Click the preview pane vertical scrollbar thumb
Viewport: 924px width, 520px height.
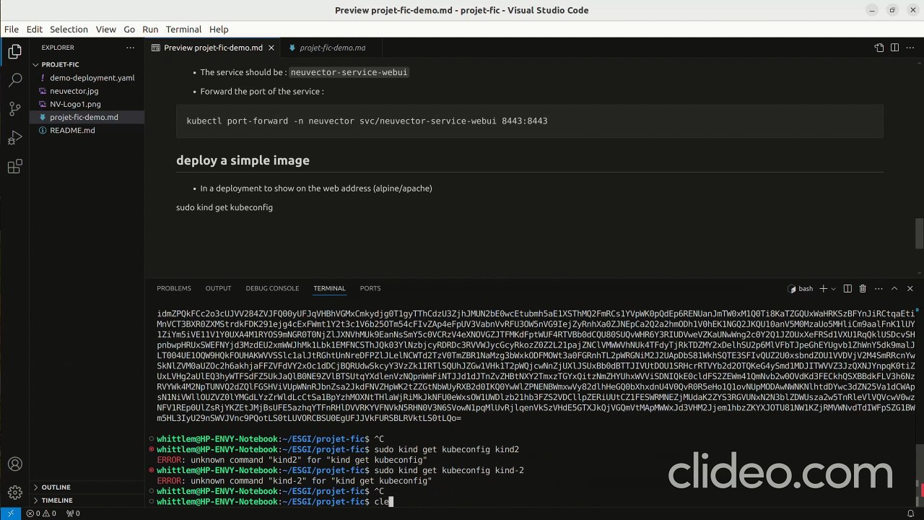(x=920, y=233)
